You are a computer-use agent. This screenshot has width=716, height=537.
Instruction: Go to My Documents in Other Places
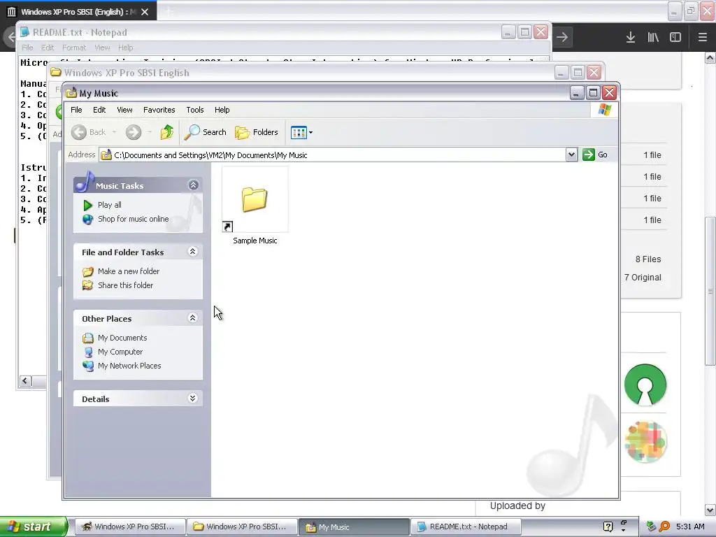(122, 338)
